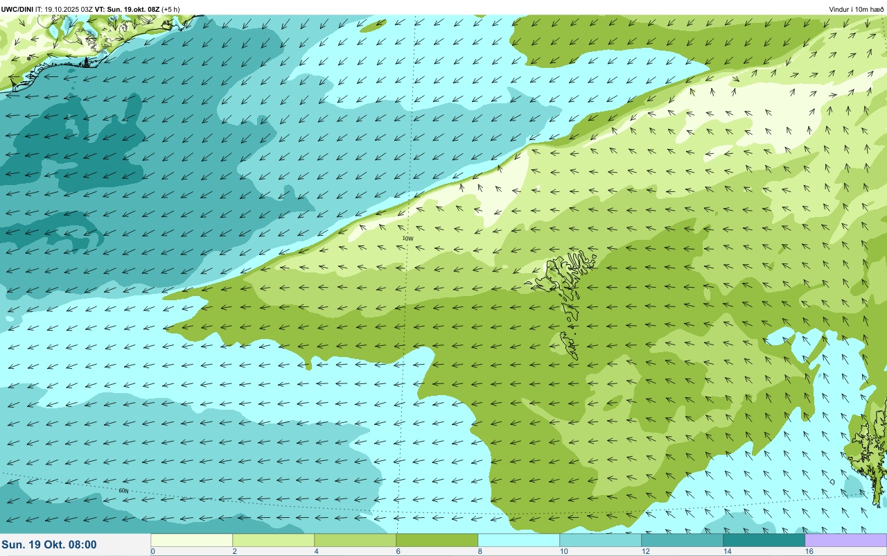This screenshot has width=887, height=556.
Task: Click the 'VT: Sun. 19.okt. 08Z' valid-time text
Action: [127, 9]
